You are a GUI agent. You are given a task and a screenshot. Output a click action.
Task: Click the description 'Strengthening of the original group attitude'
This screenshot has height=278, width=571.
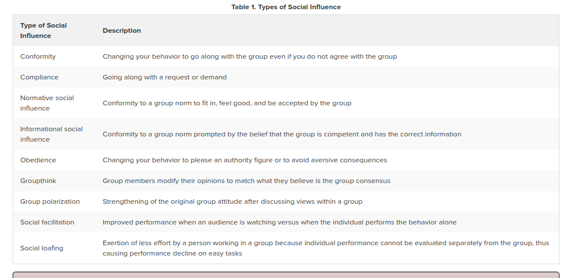[x=232, y=201]
